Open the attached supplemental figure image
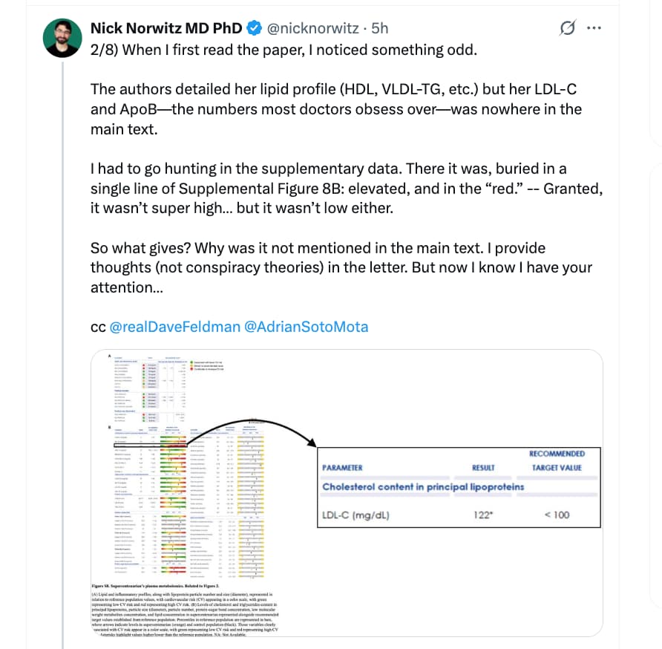 (x=346, y=492)
